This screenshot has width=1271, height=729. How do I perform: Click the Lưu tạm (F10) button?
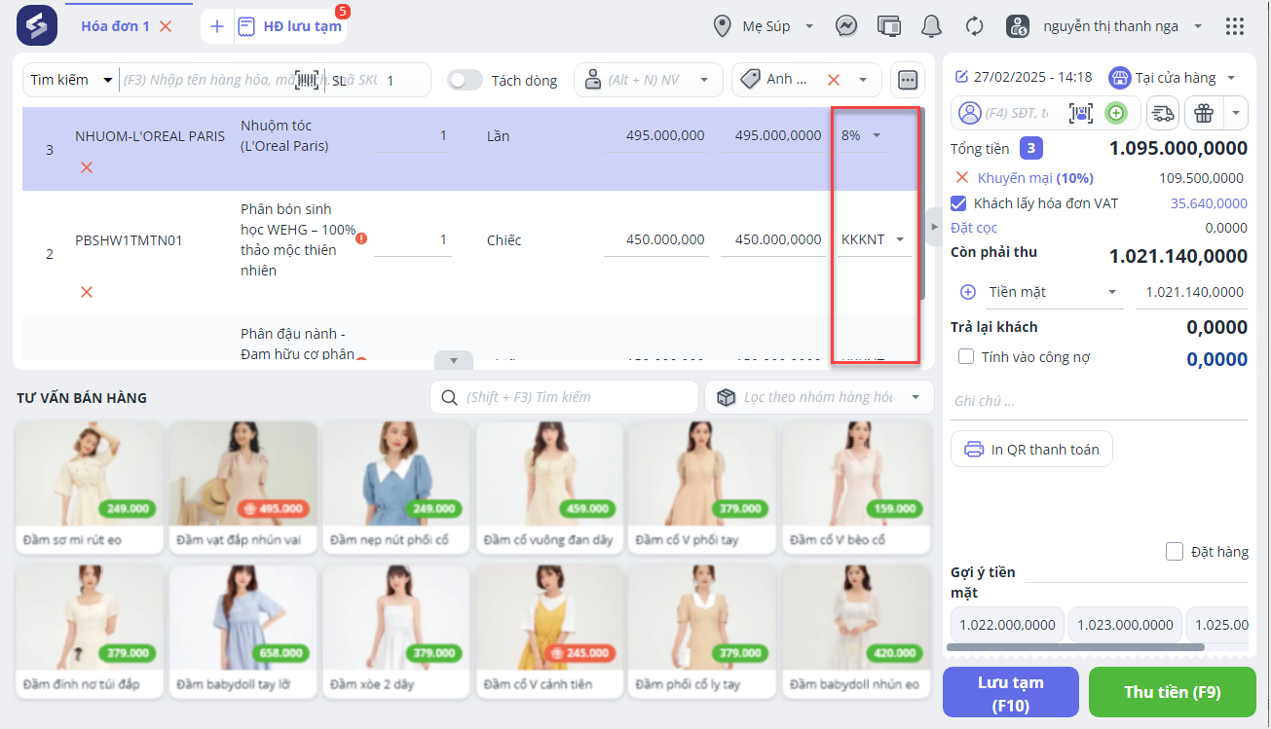point(1011,693)
